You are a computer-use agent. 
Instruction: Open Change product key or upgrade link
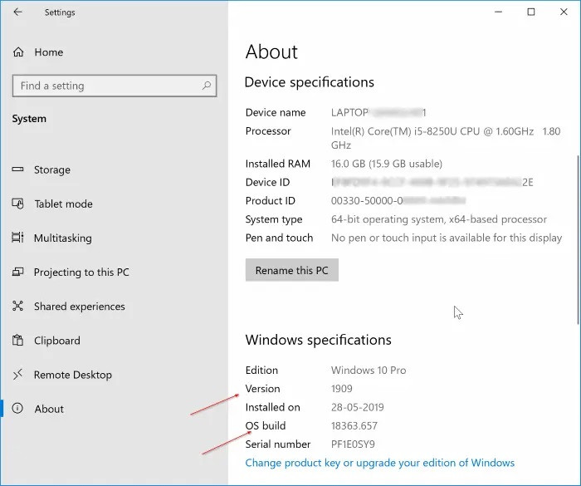pyautogui.click(x=380, y=463)
